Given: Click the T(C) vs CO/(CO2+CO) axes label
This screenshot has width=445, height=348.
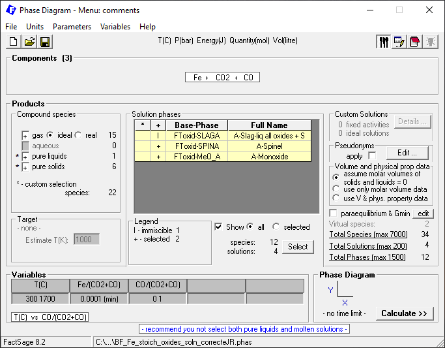Looking at the screenshot, I should [x=50, y=317].
